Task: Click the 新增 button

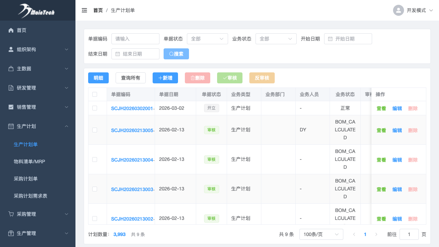Action: click(165, 78)
